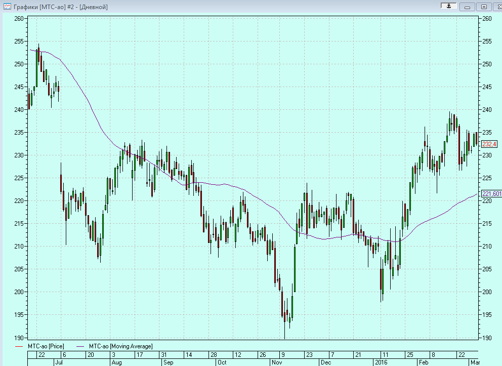Click date label 14 in September
The width and height of the screenshot is (502, 366).
pos(189,355)
